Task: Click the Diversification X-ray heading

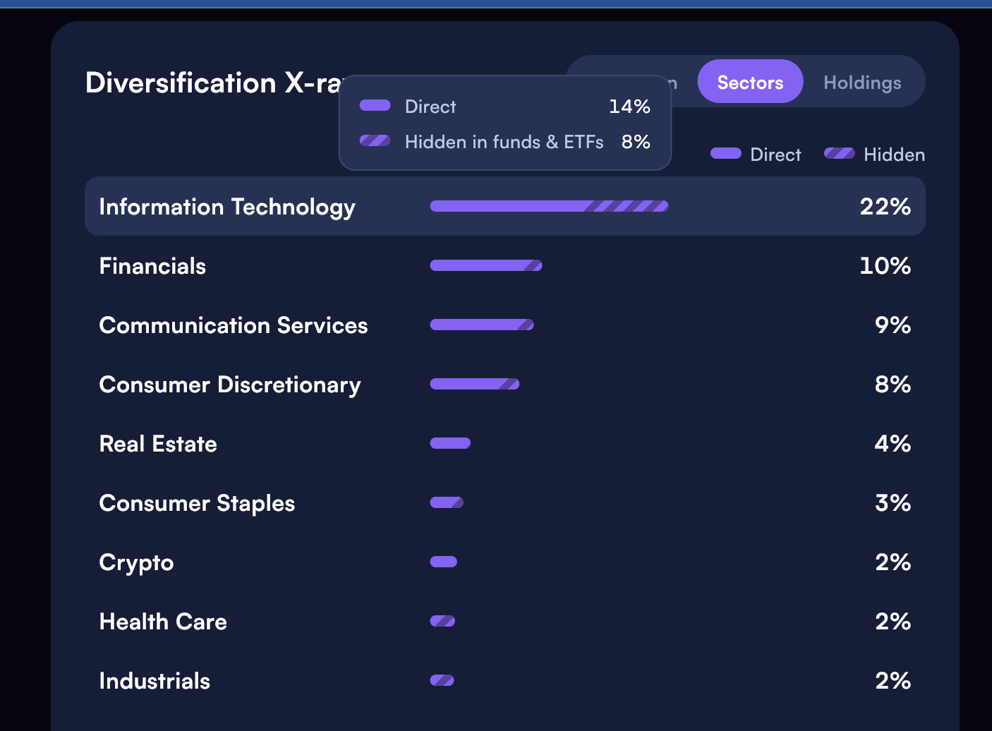Action: click(212, 83)
